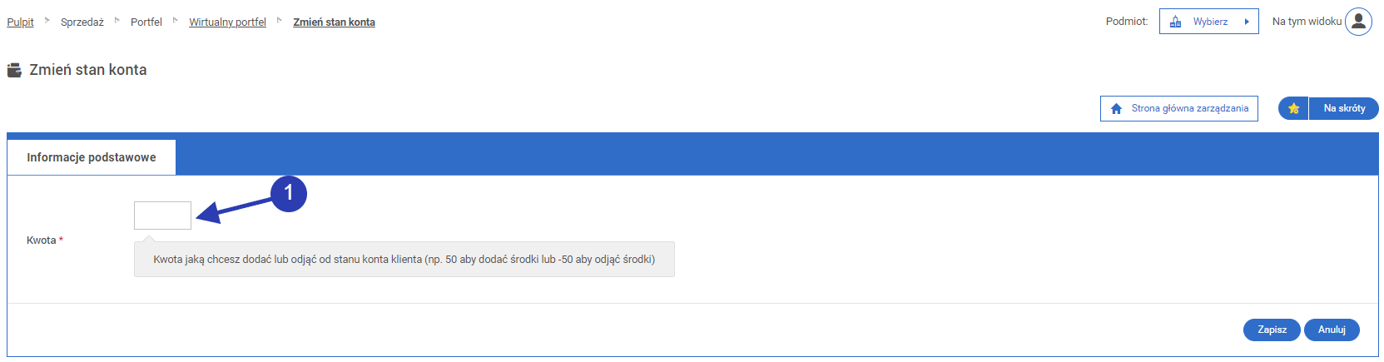The height and width of the screenshot is (362, 1384).
Task: Click the numbered 1 annotation marker
Action: (289, 193)
